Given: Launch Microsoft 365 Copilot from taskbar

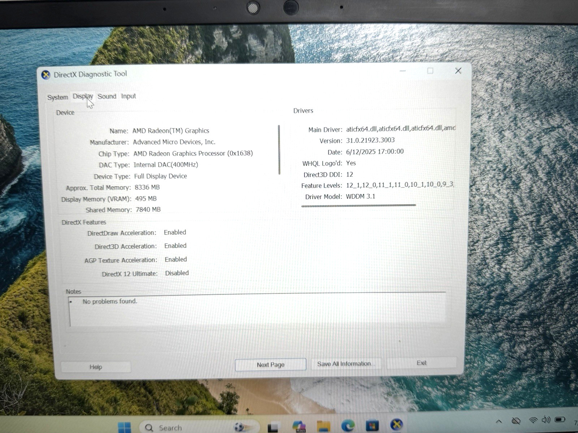Looking at the screenshot, I should 299,426.
